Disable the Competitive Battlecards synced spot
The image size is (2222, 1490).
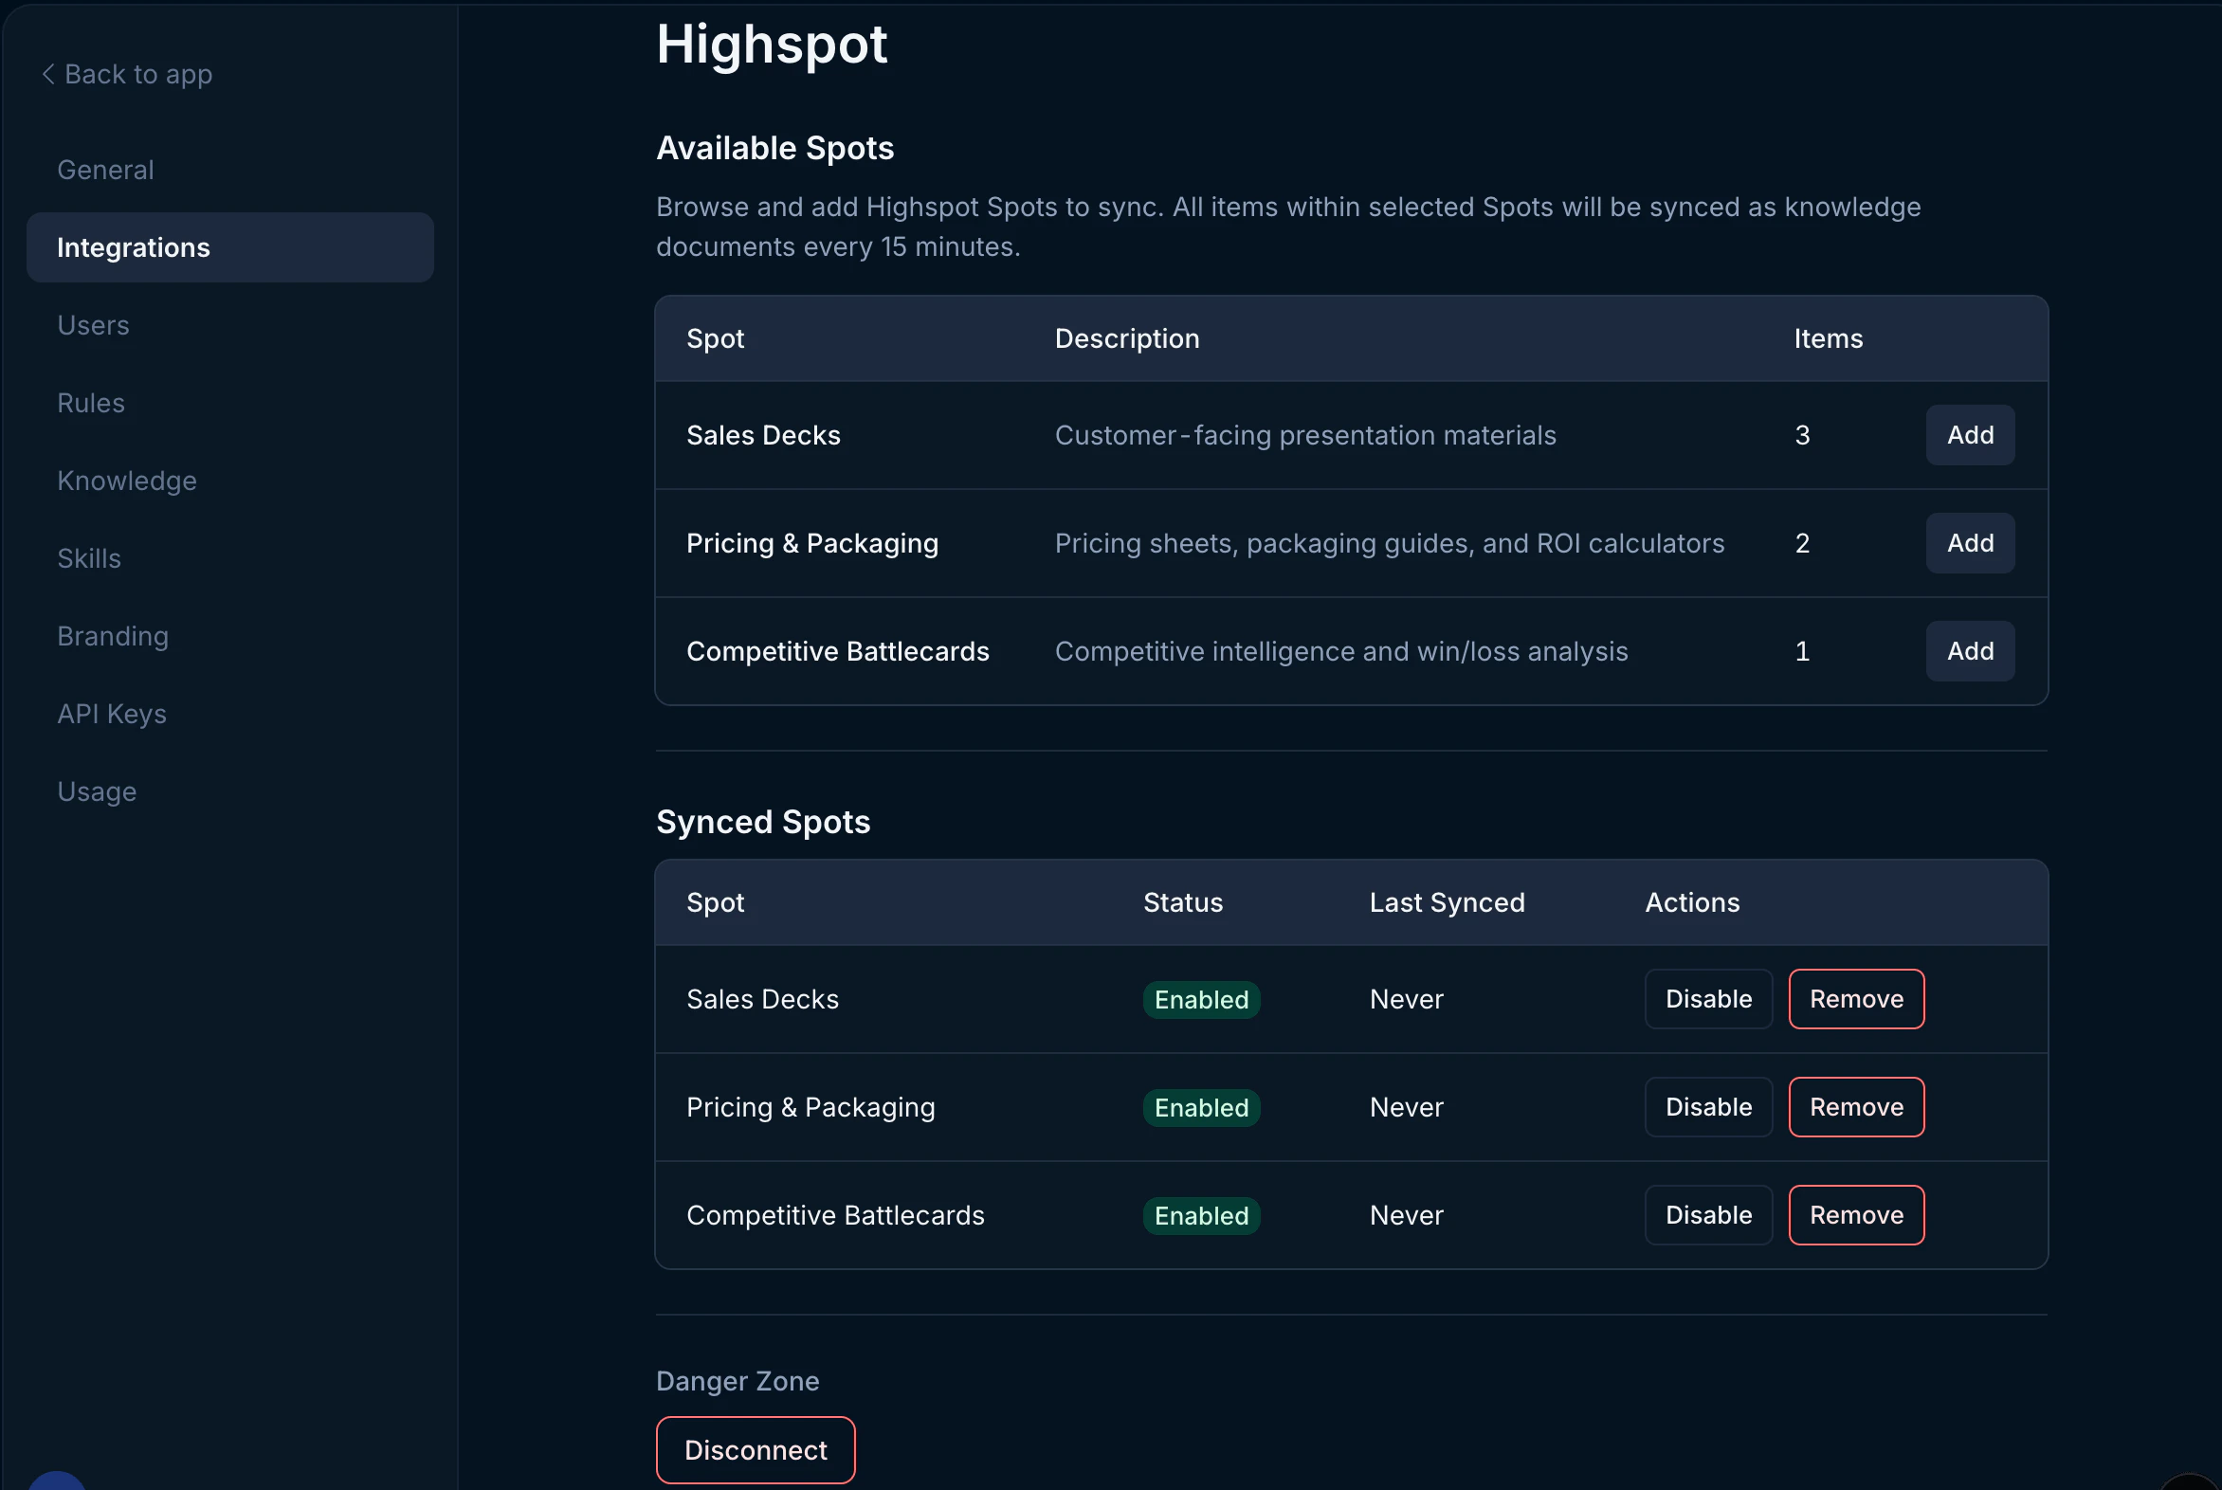(x=1708, y=1215)
